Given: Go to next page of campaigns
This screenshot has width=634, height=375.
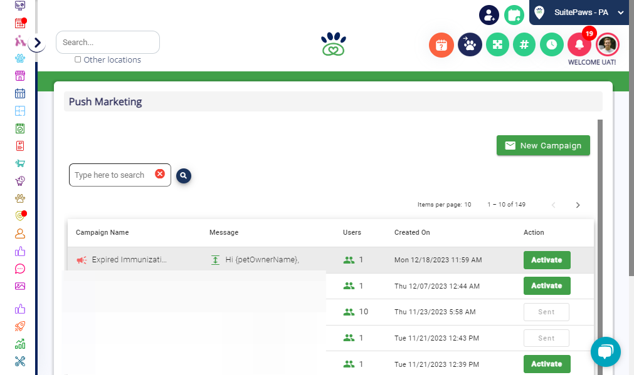Looking at the screenshot, I should pyautogui.click(x=578, y=205).
